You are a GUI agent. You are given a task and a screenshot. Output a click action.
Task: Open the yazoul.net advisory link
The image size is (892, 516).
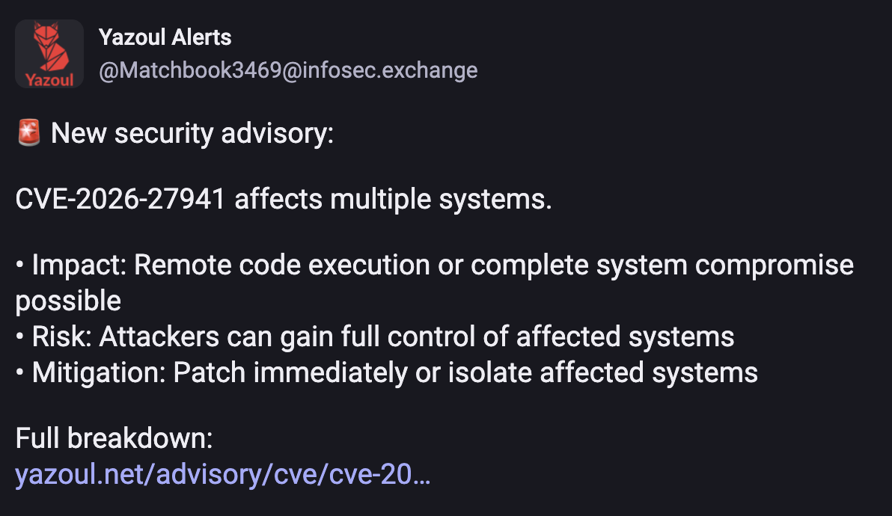coord(222,474)
